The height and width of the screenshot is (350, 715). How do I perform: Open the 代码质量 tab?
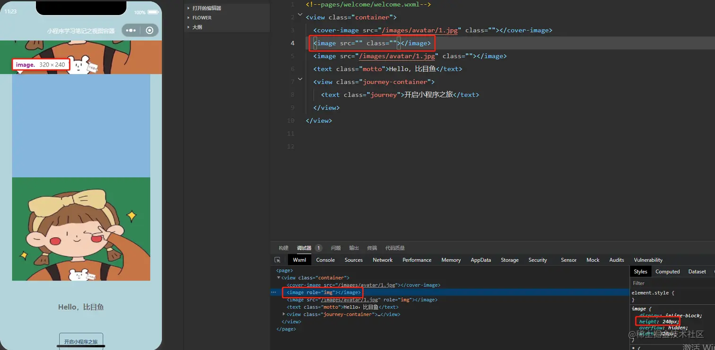pos(395,248)
